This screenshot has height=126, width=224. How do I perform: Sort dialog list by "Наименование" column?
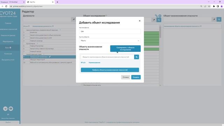94,63
